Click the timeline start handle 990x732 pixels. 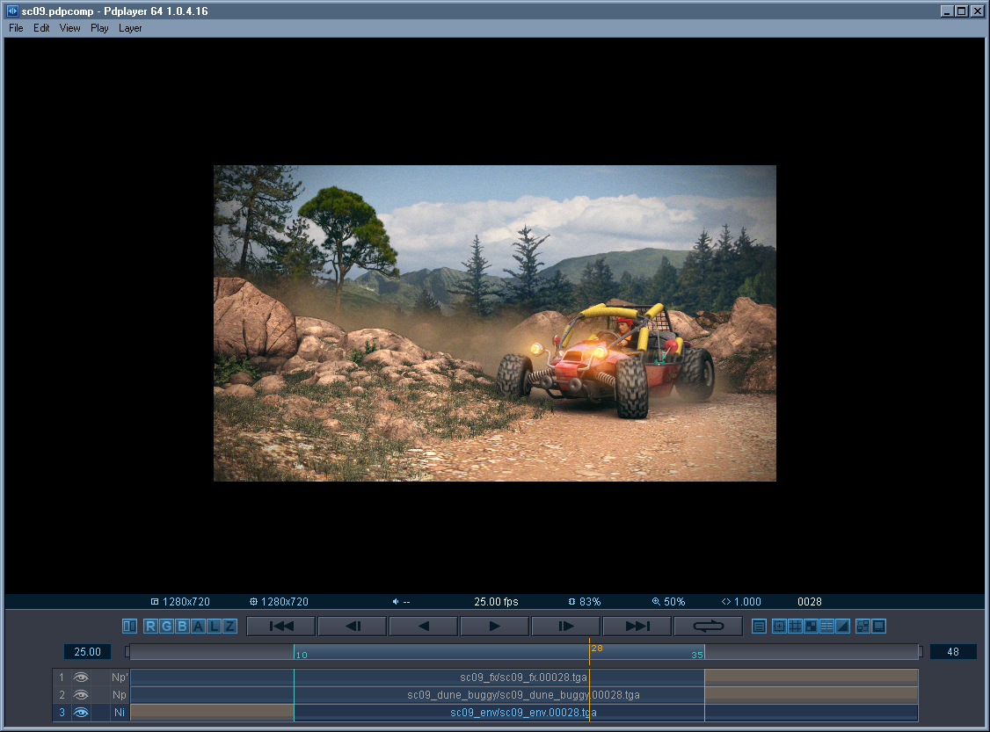pos(127,652)
